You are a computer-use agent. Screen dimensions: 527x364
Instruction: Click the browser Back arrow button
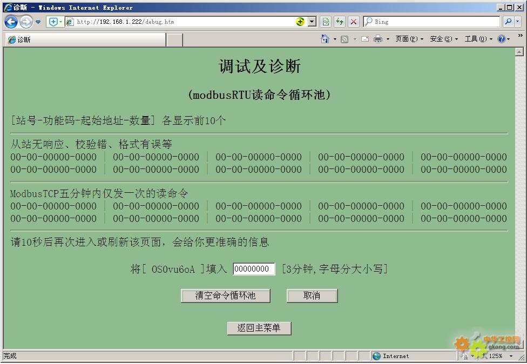coord(11,22)
